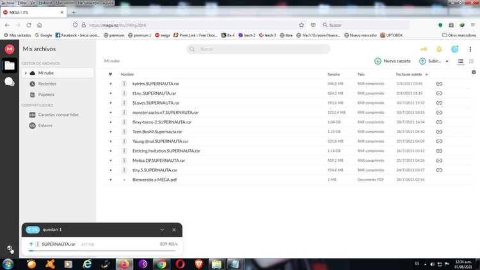The image size is (480, 270).
Task: Open column settings gear icon
Action: coord(474,72)
